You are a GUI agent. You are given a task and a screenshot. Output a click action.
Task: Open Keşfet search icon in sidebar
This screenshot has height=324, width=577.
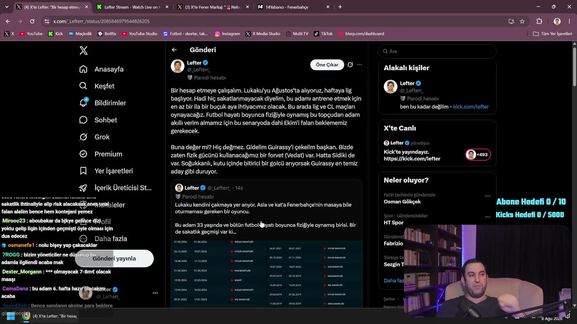click(83, 86)
